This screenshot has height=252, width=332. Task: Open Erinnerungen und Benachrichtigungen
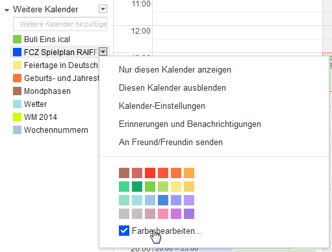(x=190, y=124)
